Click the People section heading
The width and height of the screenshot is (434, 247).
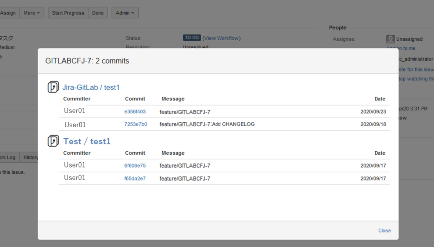click(338, 27)
